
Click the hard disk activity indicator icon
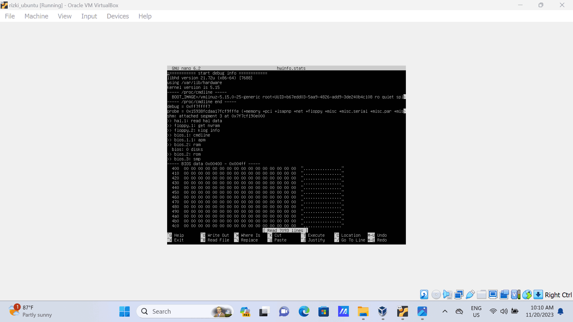click(424, 295)
